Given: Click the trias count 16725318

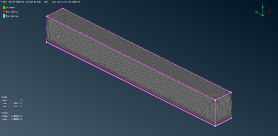Looking at the screenshot, I should point(17,103).
